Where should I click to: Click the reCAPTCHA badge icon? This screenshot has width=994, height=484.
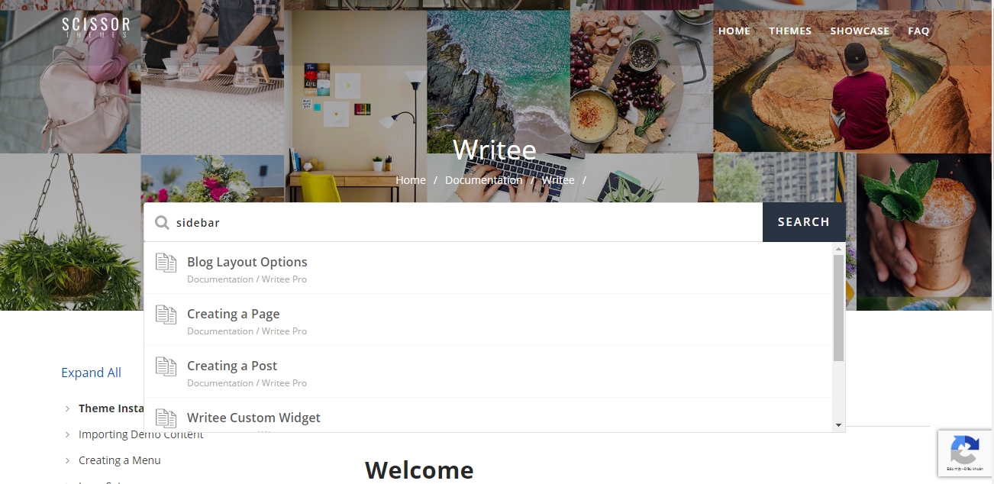click(x=965, y=450)
